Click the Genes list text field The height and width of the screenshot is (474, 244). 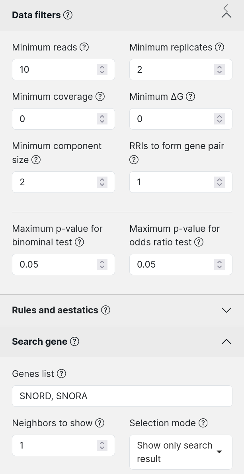coord(122,396)
